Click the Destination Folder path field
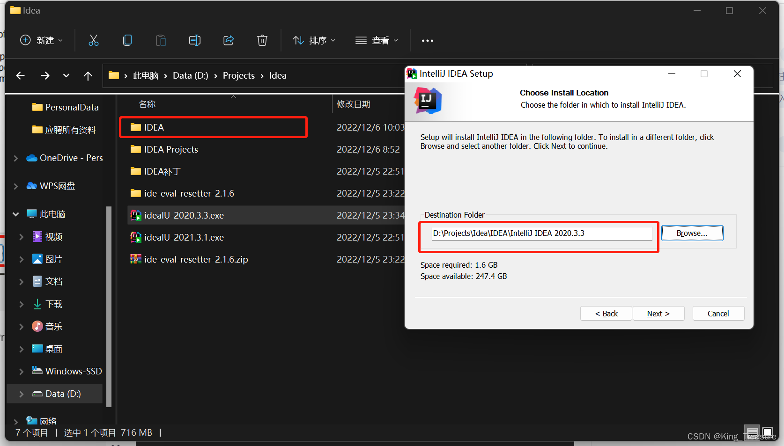 [x=542, y=233]
